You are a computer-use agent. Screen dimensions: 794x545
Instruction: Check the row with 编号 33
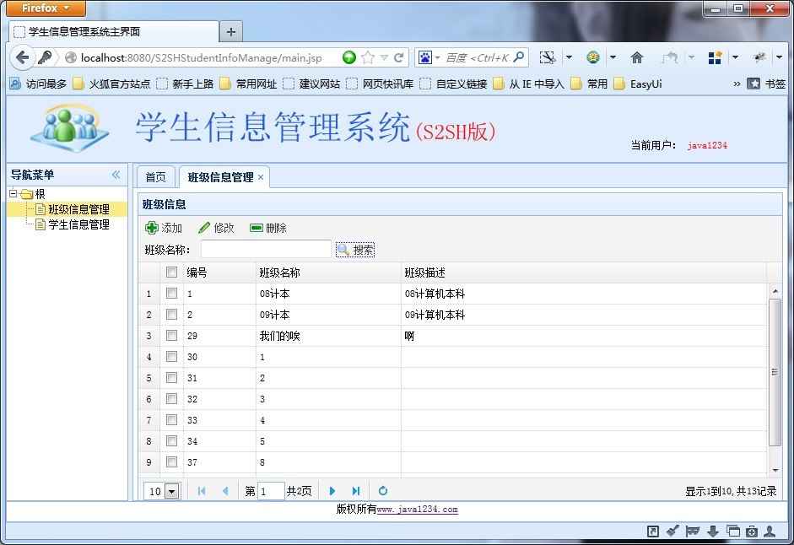click(171, 420)
